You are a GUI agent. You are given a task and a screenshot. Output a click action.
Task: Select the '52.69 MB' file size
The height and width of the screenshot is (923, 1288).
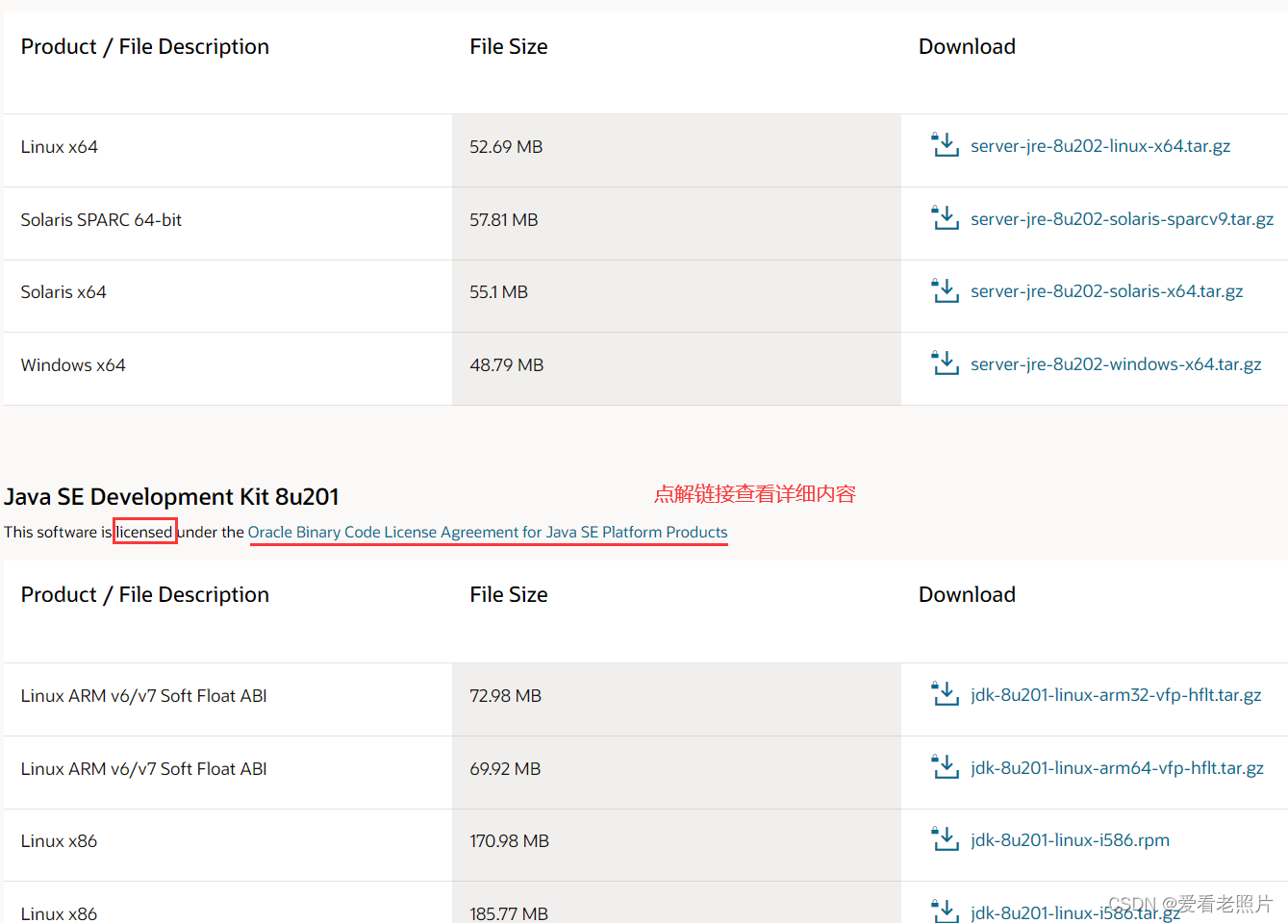[x=506, y=147]
